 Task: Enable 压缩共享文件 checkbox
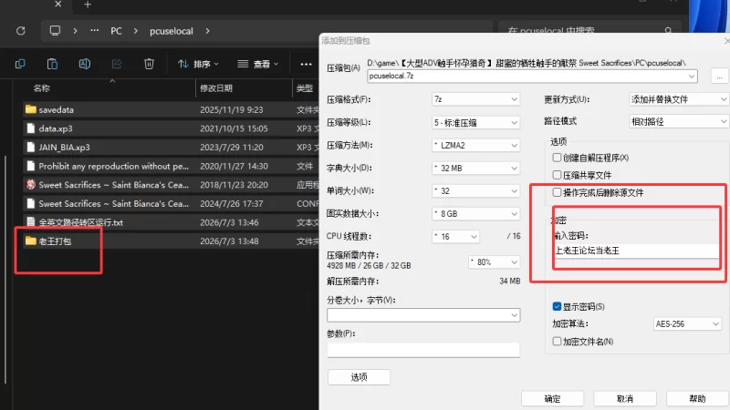tap(557, 175)
